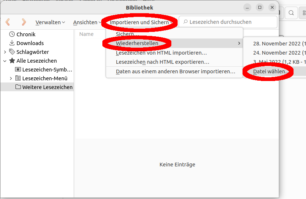The width and height of the screenshot is (306, 199).
Task: Click the Weitere Lesezeichen folder icon
Action: (18, 87)
